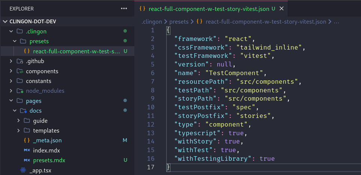Click the JSON icon on the editor tab
Viewport: 361px width, 175px height.
[143, 8]
